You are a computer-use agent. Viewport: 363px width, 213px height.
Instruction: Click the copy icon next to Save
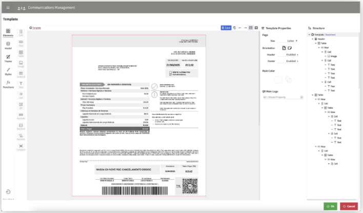point(234,28)
